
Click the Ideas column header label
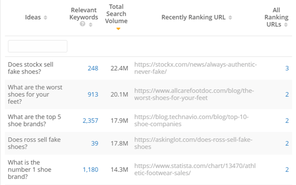click(33, 17)
